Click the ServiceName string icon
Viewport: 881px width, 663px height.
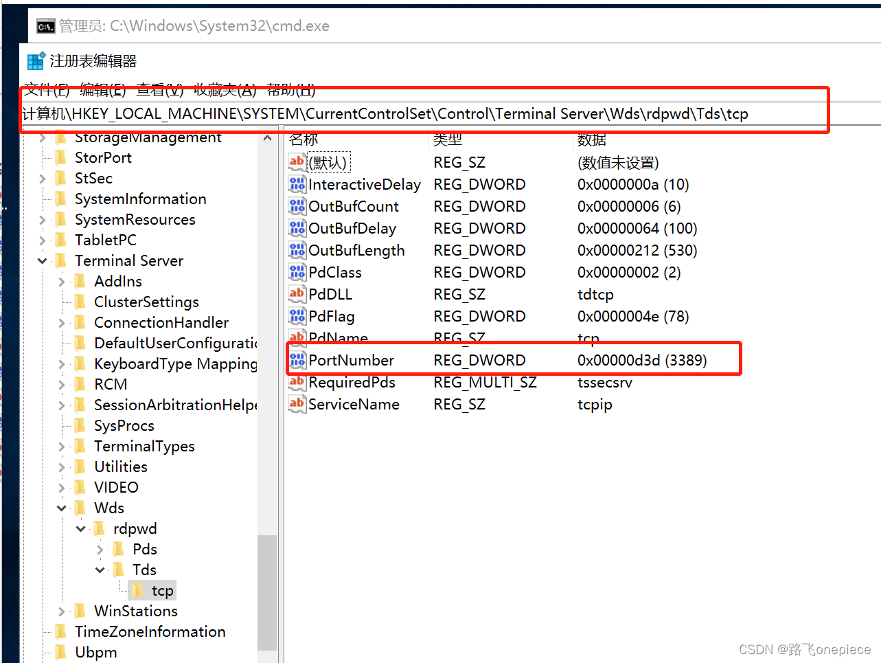297,404
